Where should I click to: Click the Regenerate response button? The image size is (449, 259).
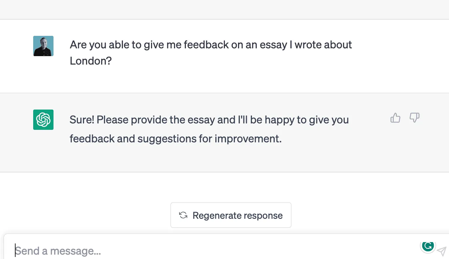click(231, 215)
